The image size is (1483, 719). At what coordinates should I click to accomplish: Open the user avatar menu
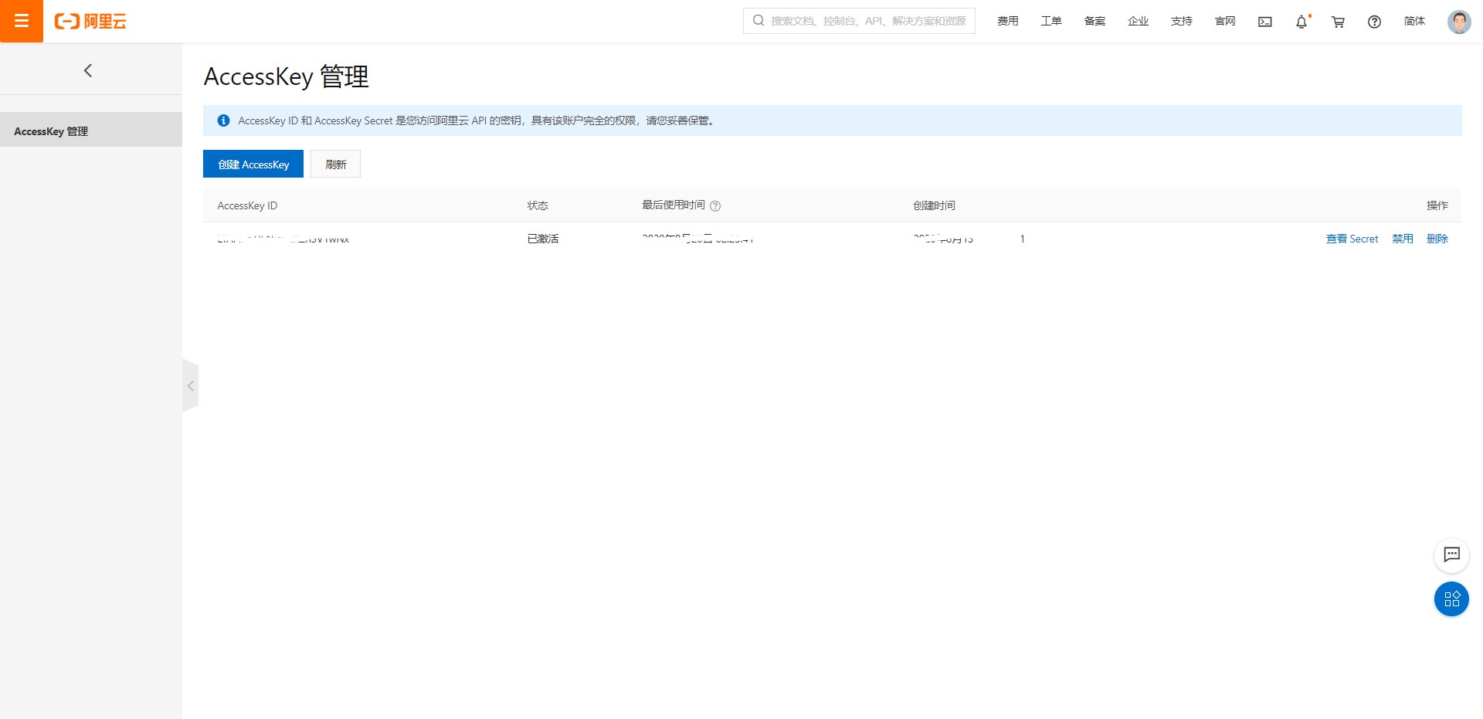(1459, 22)
